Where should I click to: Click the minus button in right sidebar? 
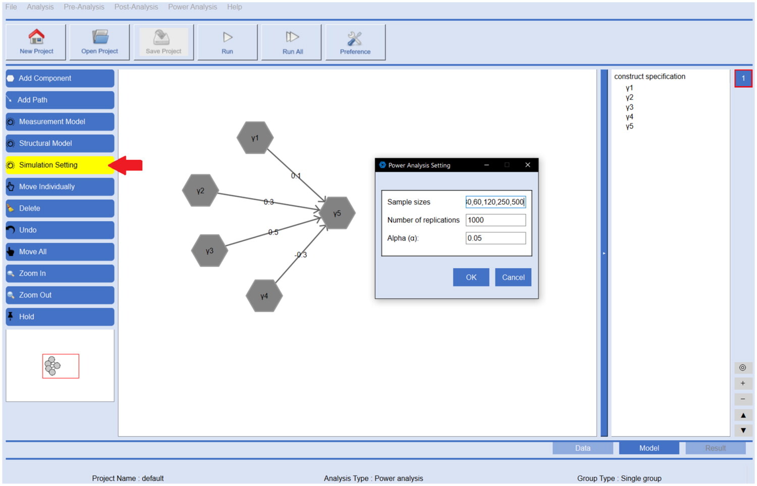743,399
